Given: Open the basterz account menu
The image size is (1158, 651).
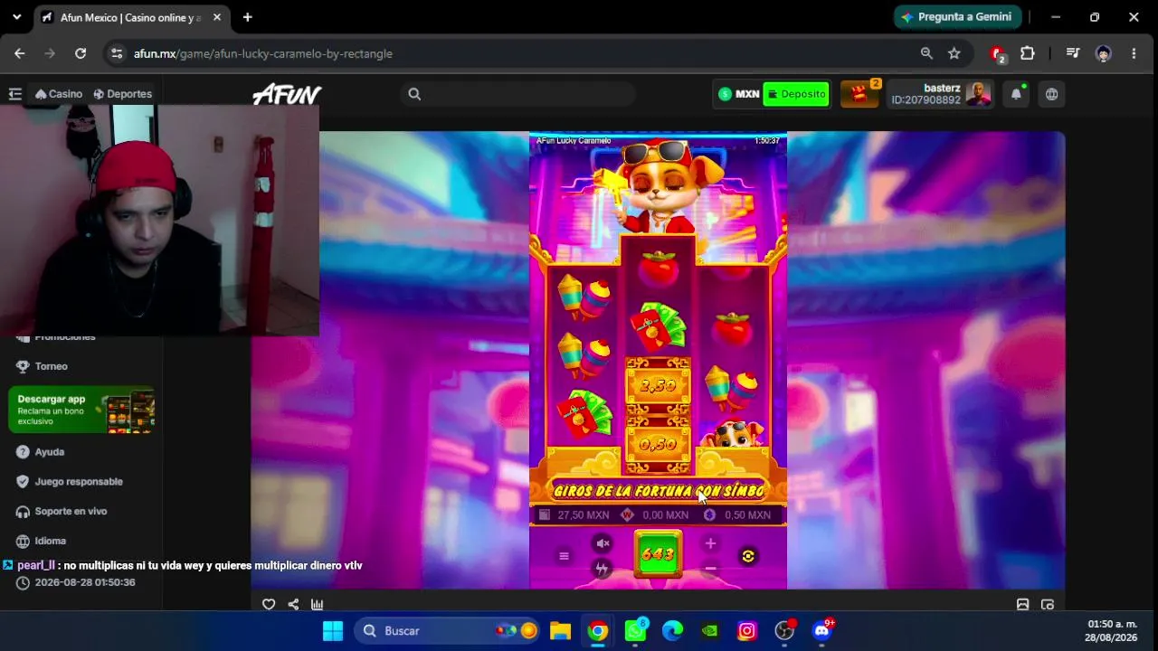Looking at the screenshot, I should [x=941, y=94].
